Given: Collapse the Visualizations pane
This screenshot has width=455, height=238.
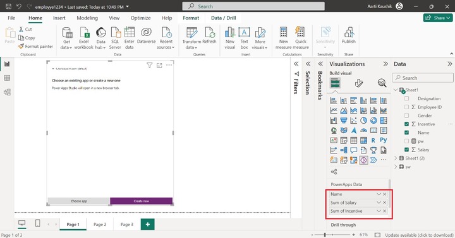Looking at the screenshot, I should coord(385,64).
